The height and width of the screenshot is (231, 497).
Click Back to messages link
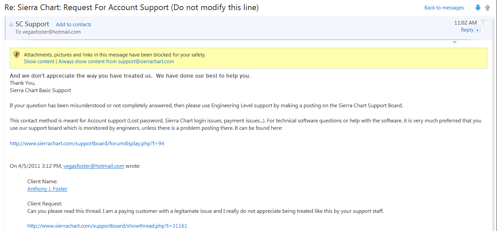coord(444,8)
